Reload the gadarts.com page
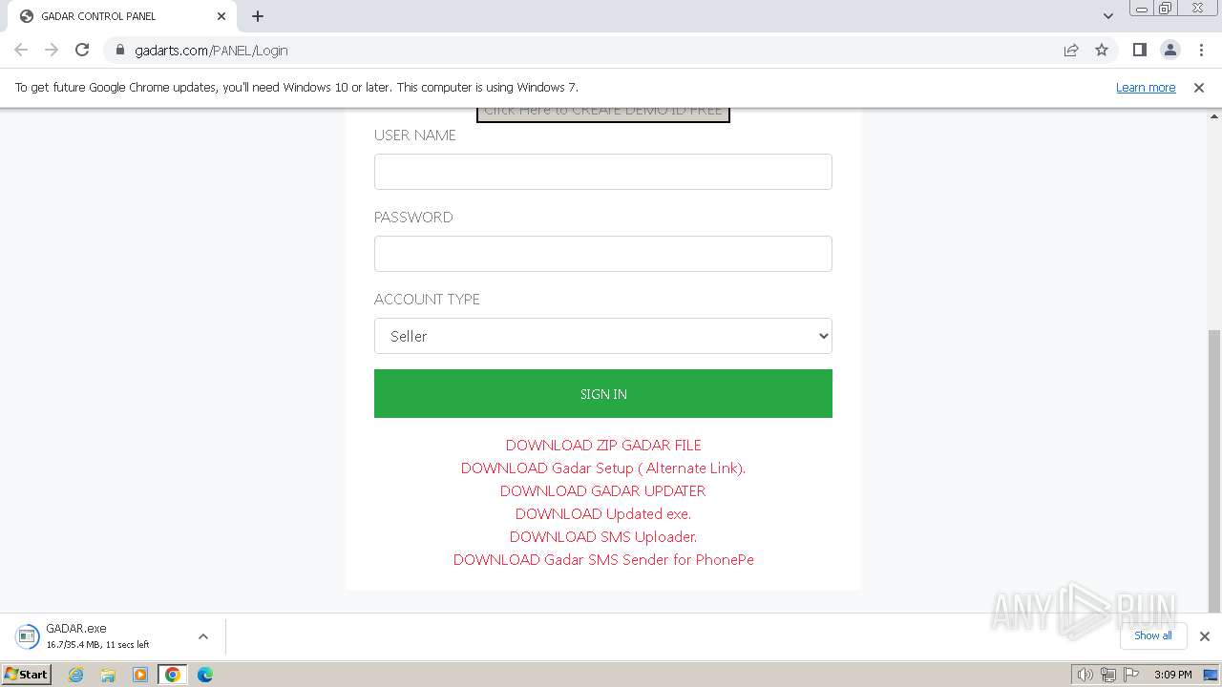The width and height of the screenshot is (1222, 687). 82,50
